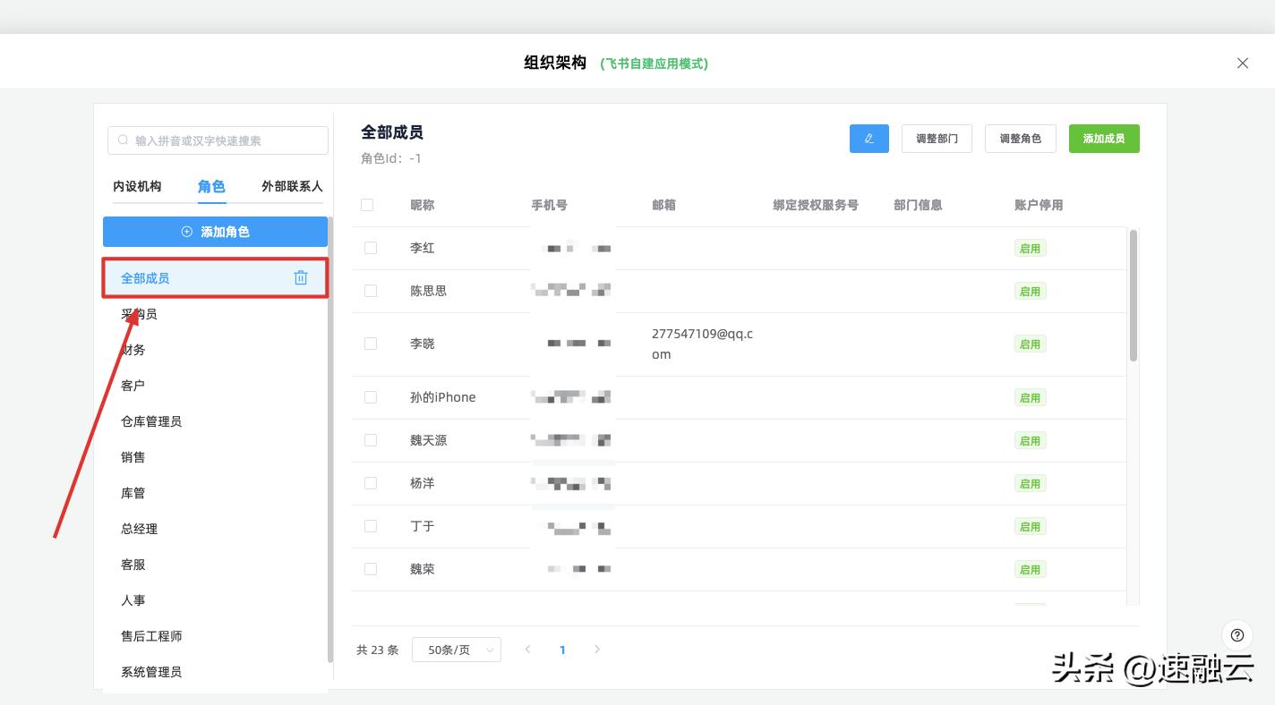1275x705 pixels.
Task: Open the 50条/页 page size dropdown
Action: 456,650
